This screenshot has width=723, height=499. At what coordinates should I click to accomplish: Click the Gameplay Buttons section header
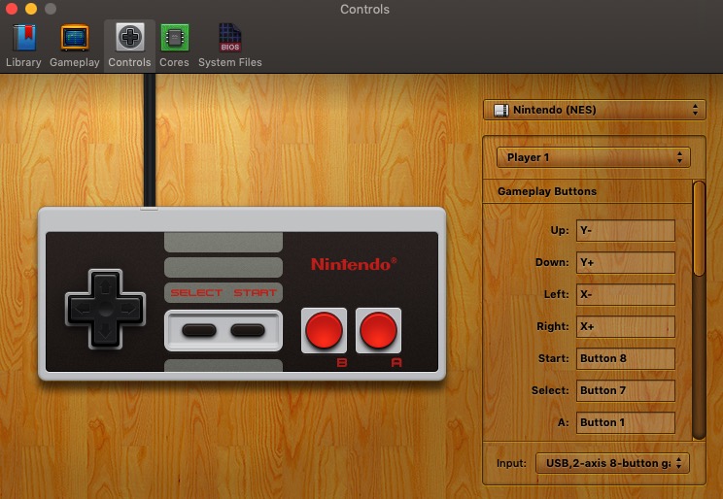pos(547,191)
